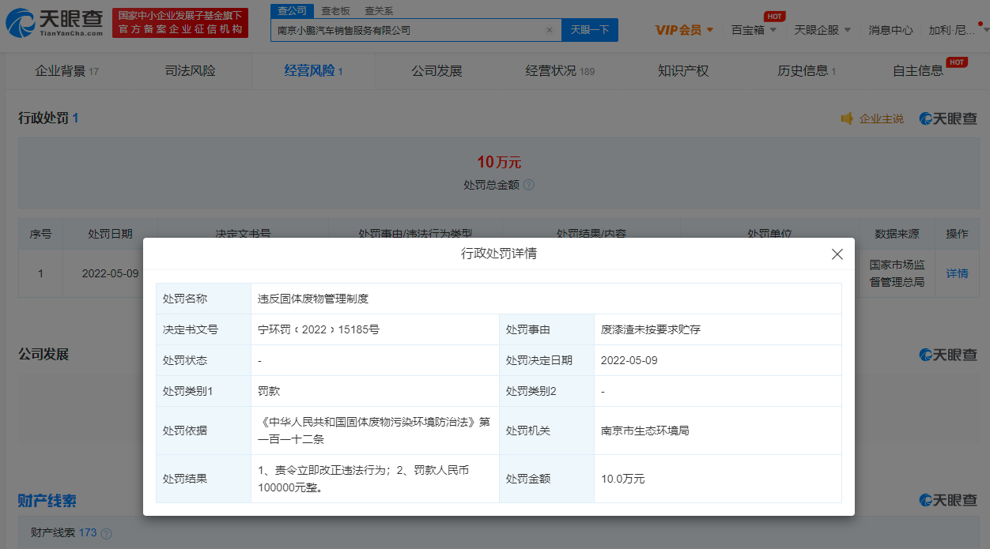990x549 pixels.
Task: Select the 10.0万元 penalty amount value
Action: tap(623, 479)
